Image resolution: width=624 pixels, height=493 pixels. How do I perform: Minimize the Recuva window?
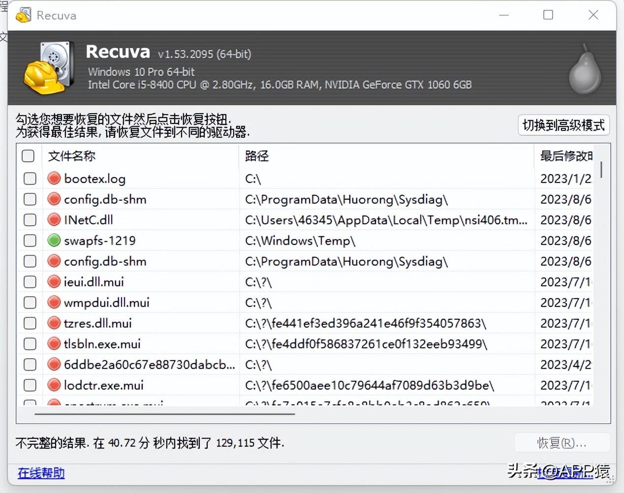(x=504, y=15)
